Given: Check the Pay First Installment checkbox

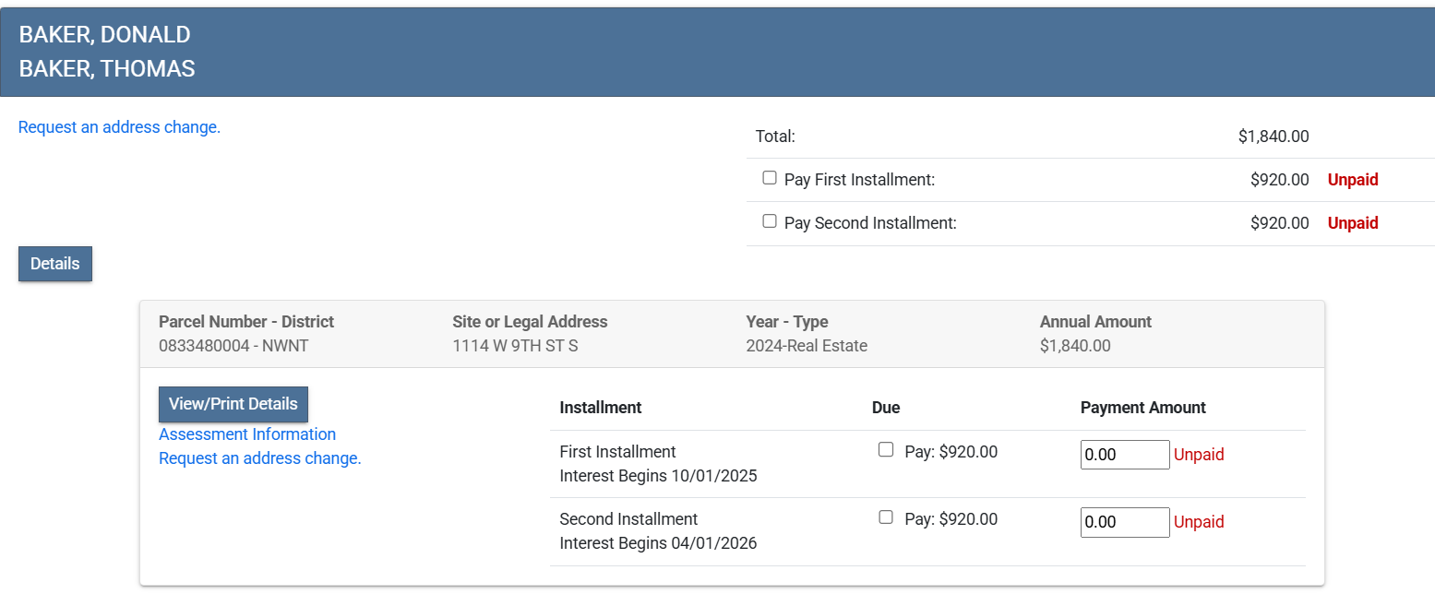Looking at the screenshot, I should 770,179.
